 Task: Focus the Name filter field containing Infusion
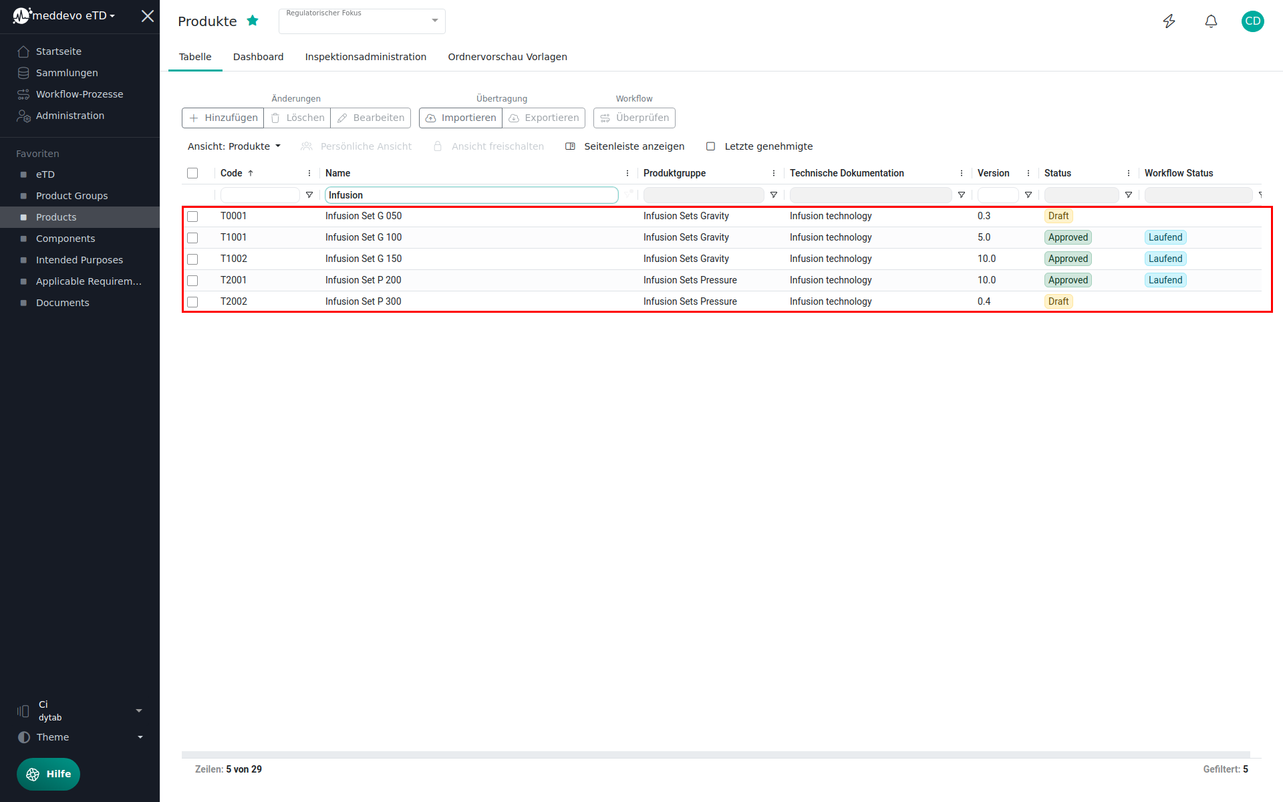click(471, 195)
